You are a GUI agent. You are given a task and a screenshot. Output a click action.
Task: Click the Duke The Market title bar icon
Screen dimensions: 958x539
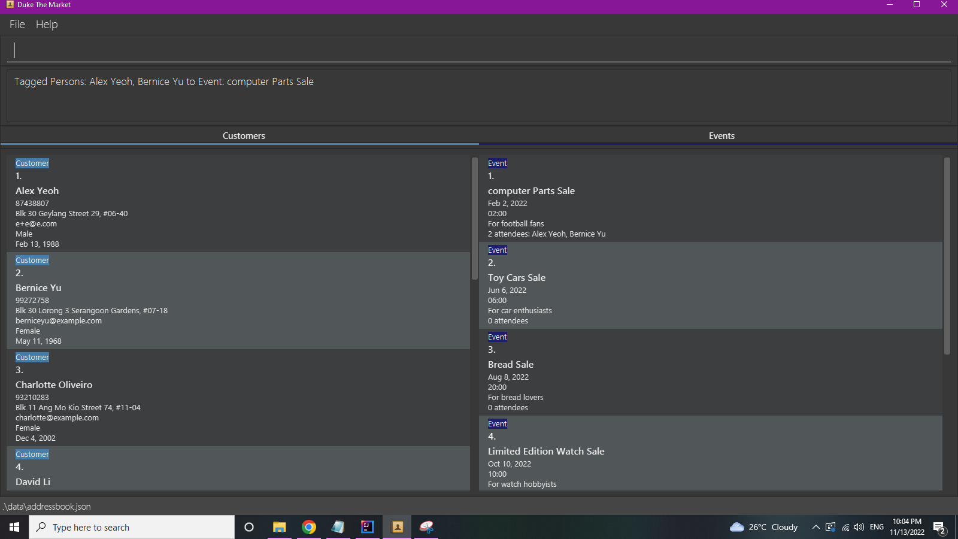[x=10, y=5]
